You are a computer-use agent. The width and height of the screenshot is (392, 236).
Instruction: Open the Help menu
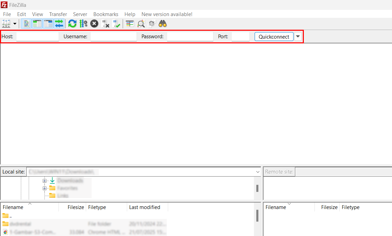[x=130, y=14]
